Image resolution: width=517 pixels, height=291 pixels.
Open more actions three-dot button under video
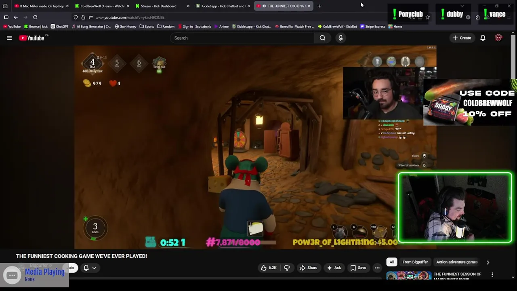click(x=377, y=268)
